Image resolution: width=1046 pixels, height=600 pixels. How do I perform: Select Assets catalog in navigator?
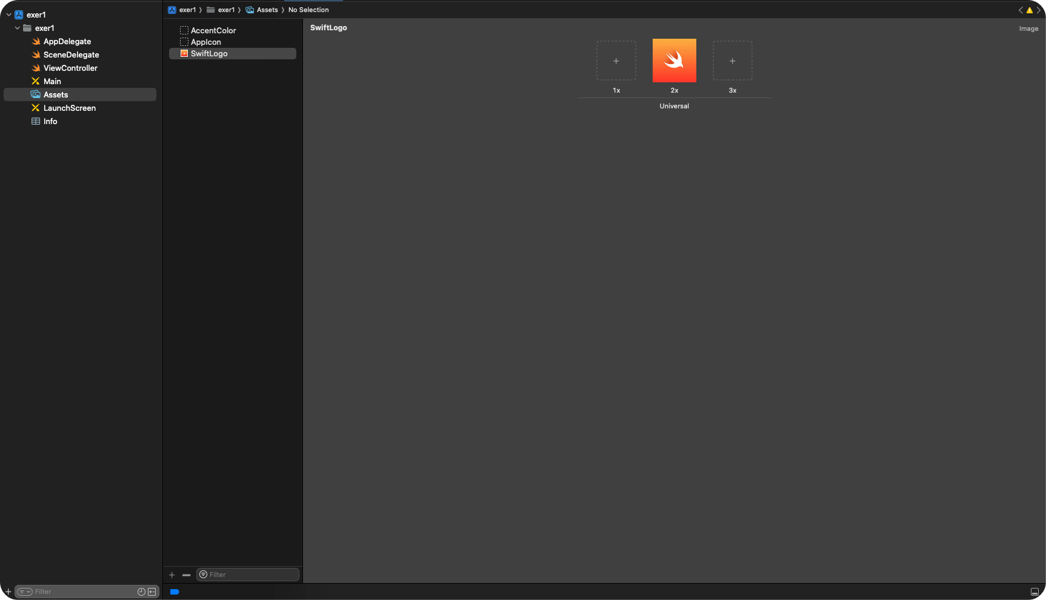[x=80, y=94]
